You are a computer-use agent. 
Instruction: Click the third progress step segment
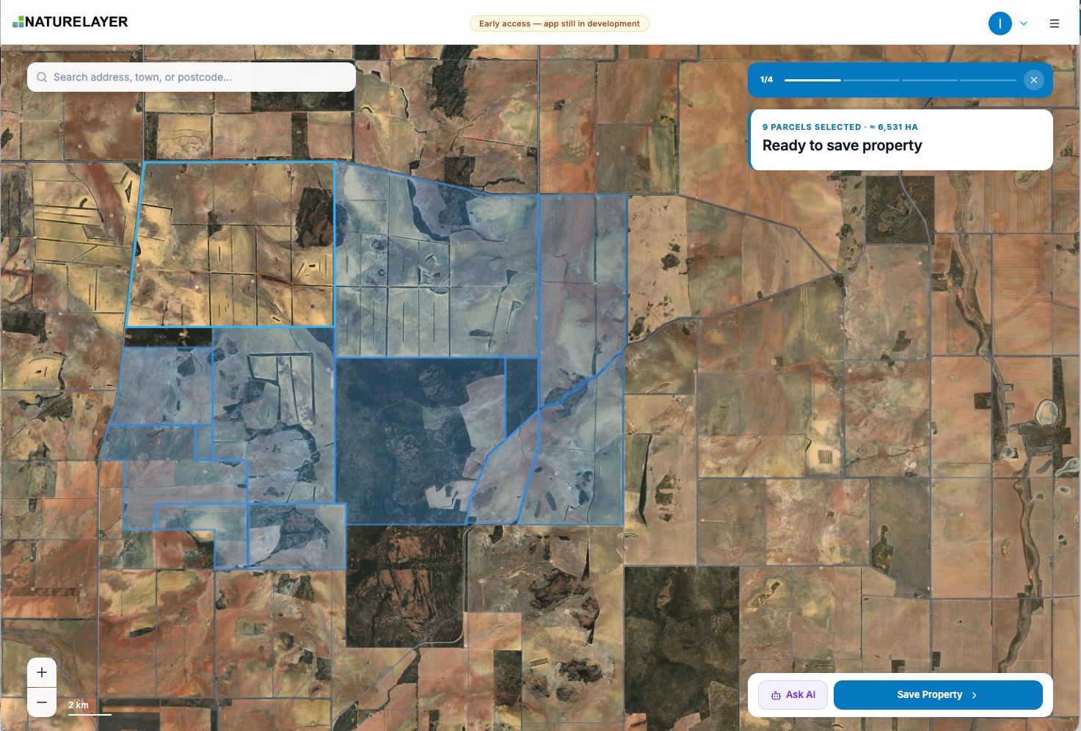[x=930, y=80]
